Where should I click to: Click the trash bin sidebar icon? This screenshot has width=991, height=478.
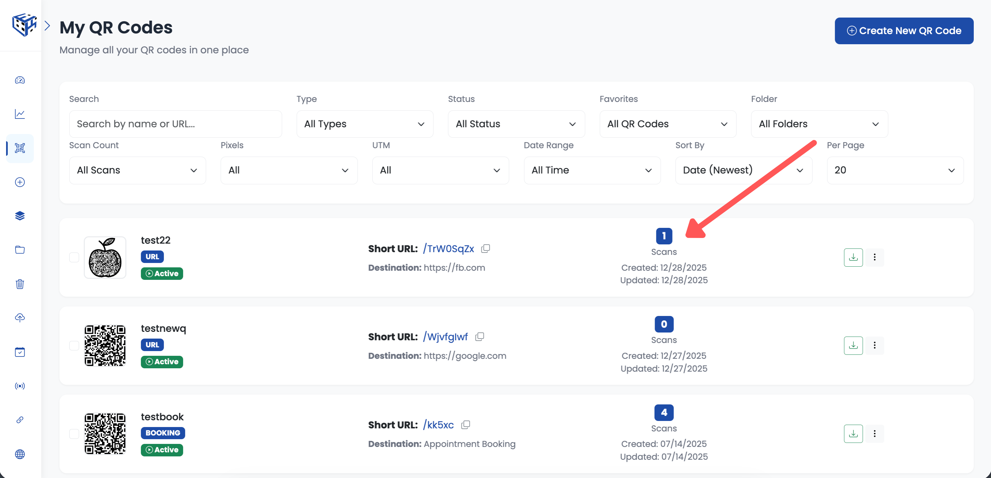point(20,284)
